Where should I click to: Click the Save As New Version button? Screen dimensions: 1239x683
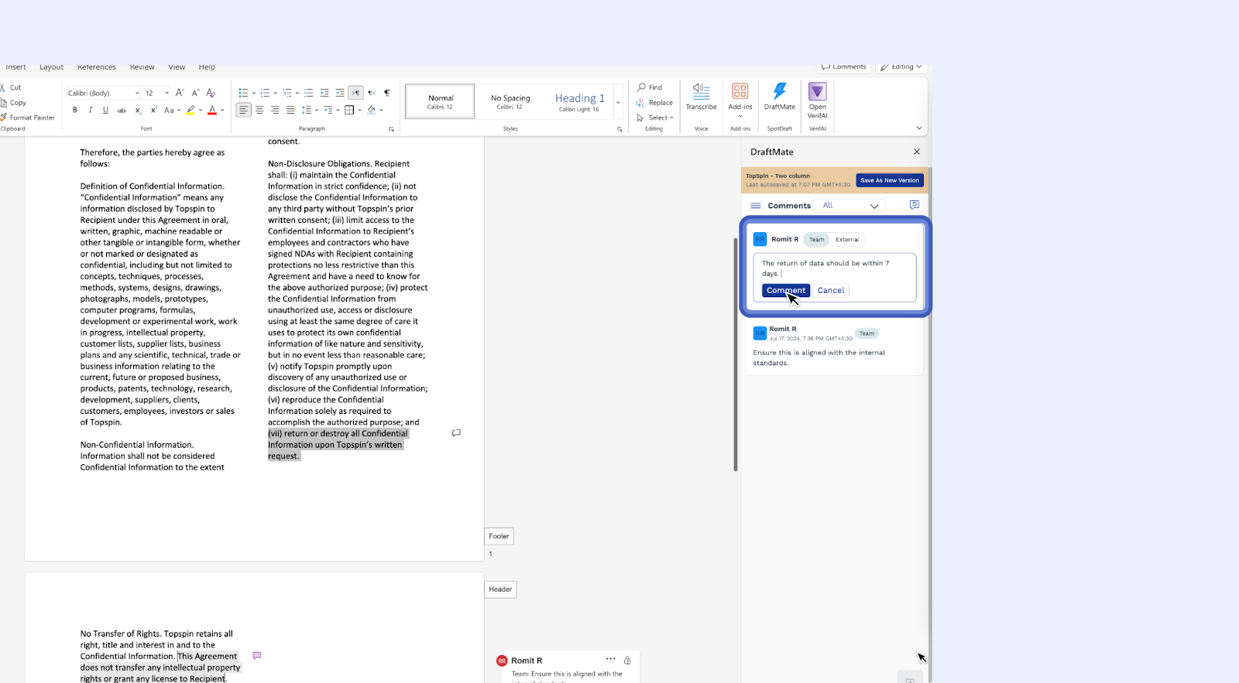tap(889, 180)
